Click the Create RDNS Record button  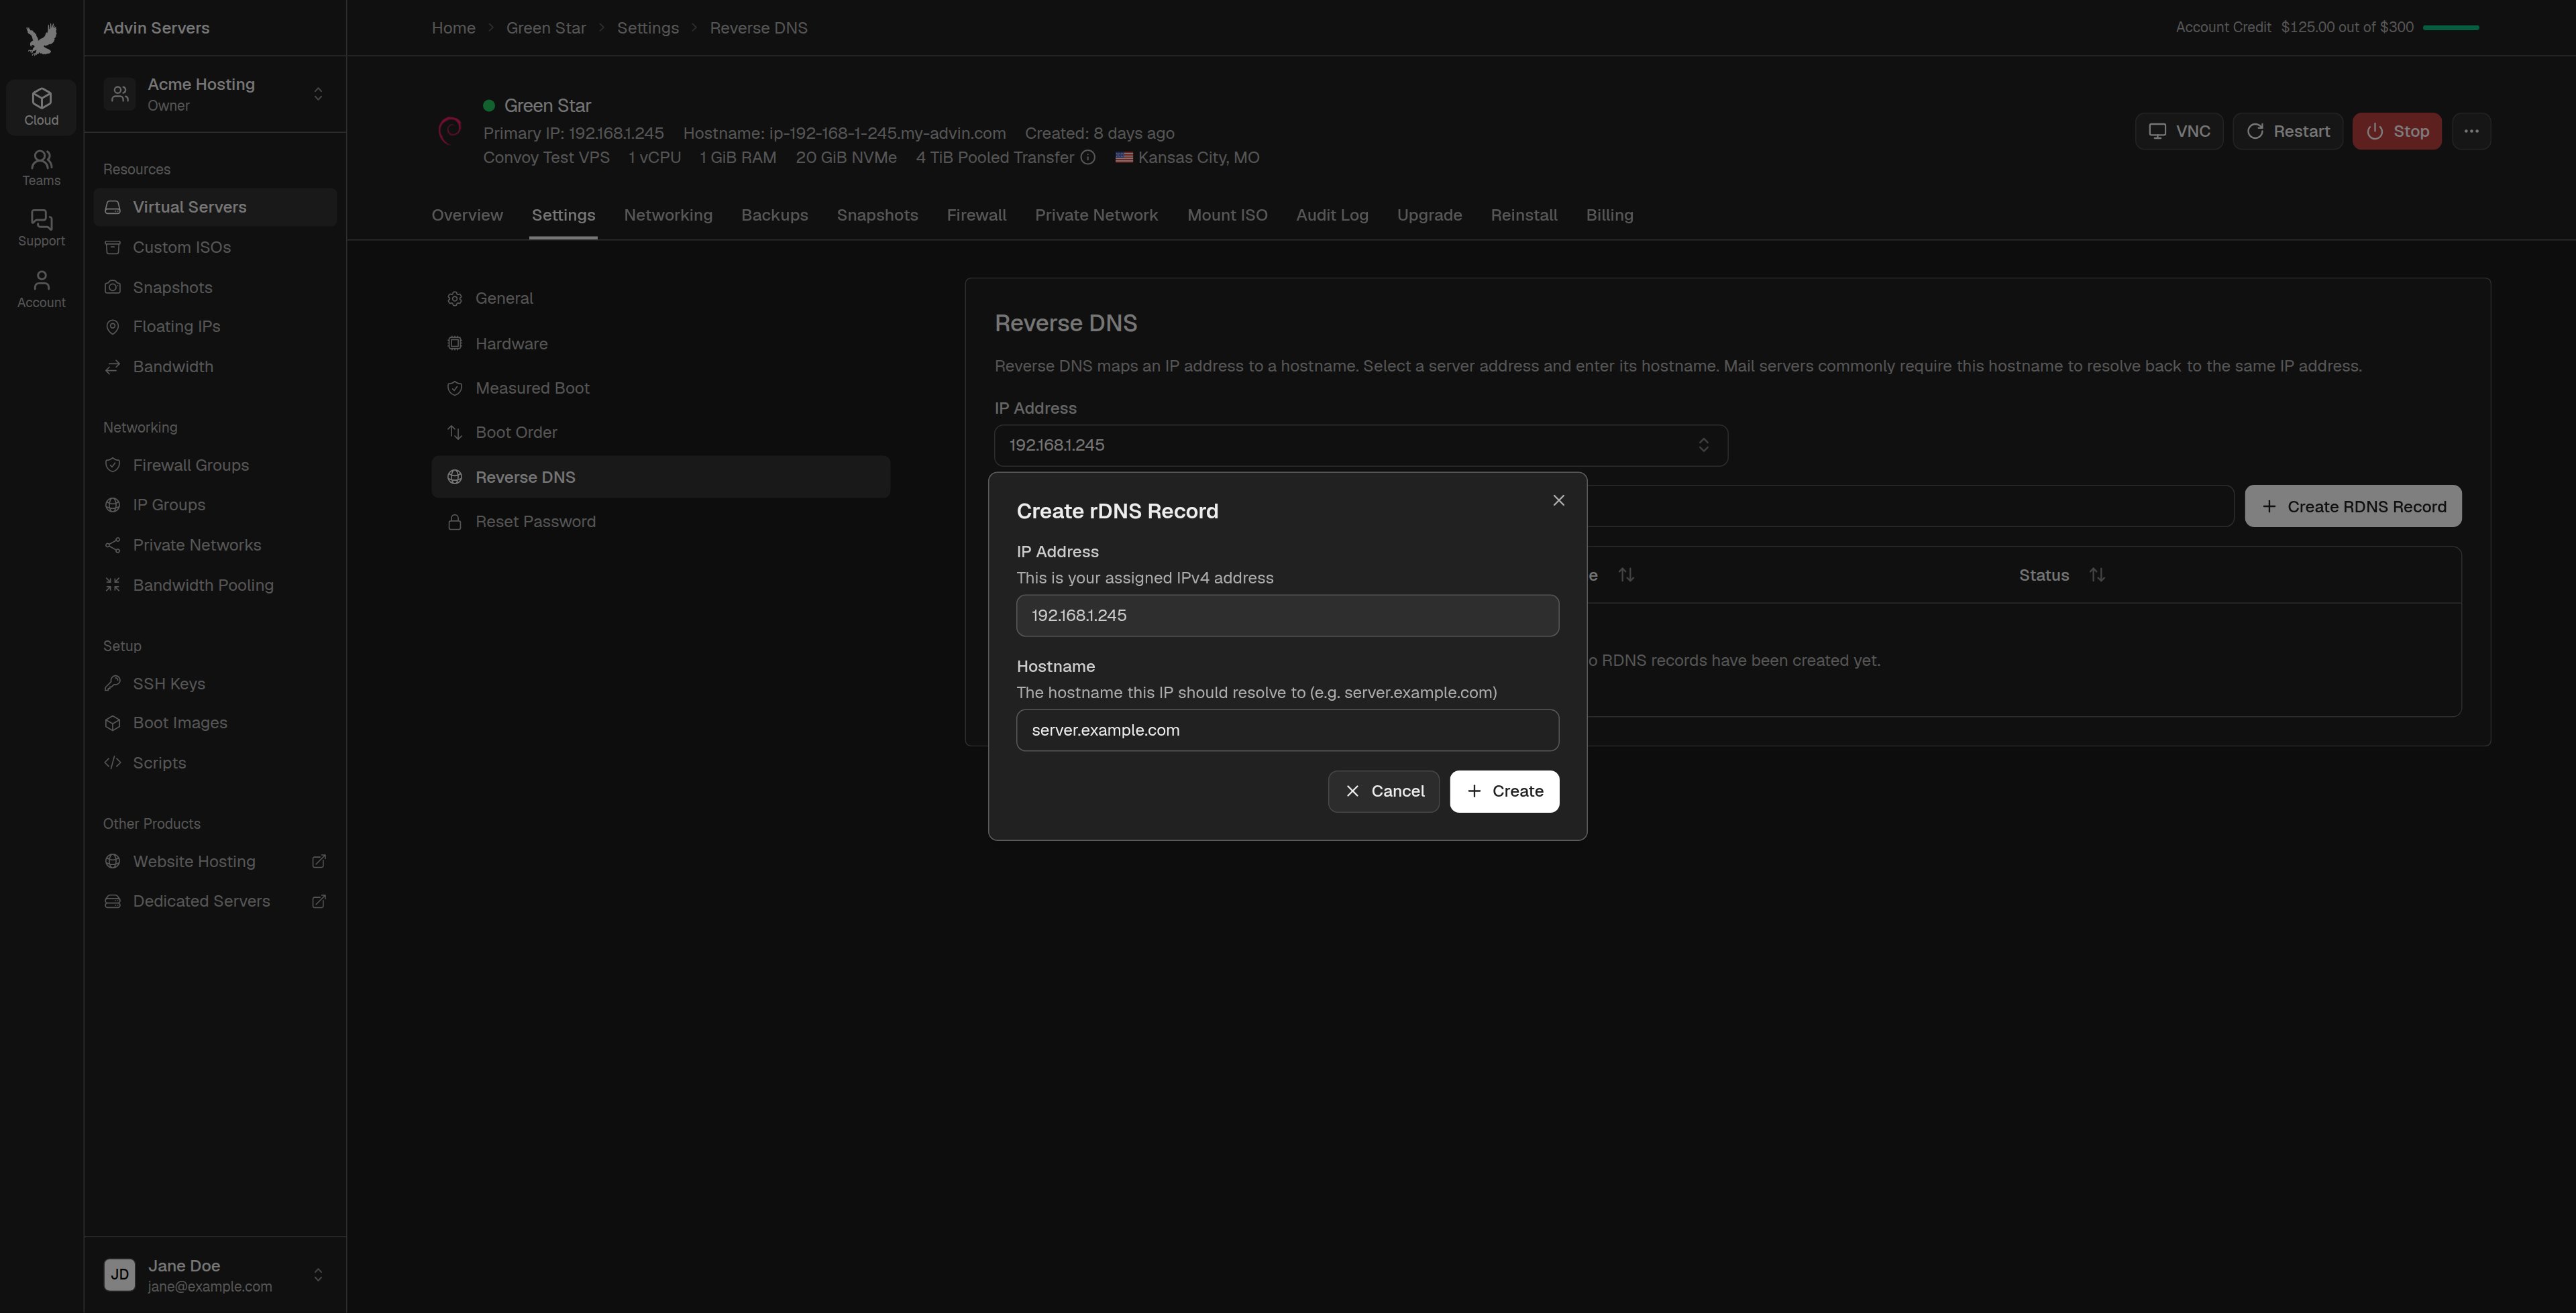tap(2353, 506)
